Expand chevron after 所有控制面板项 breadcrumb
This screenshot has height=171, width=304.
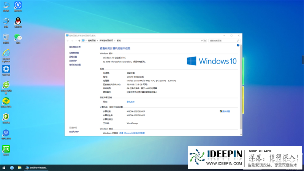115,41
